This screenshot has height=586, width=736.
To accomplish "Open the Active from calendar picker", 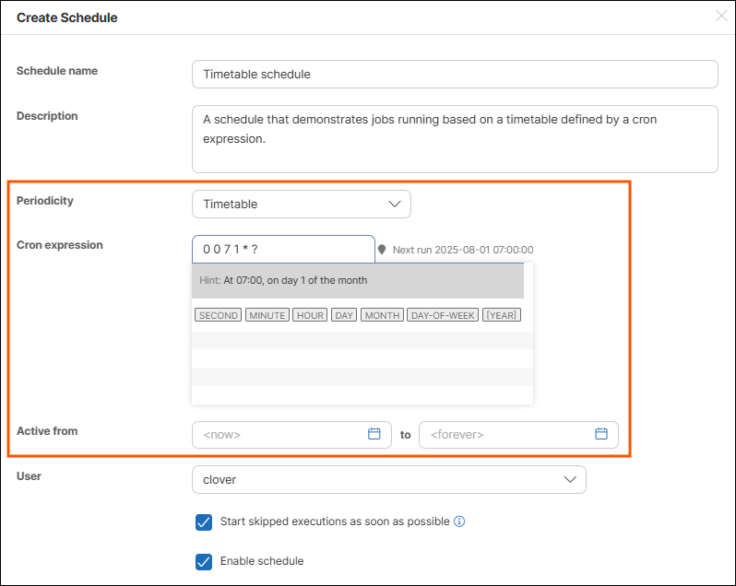I will 374,434.
